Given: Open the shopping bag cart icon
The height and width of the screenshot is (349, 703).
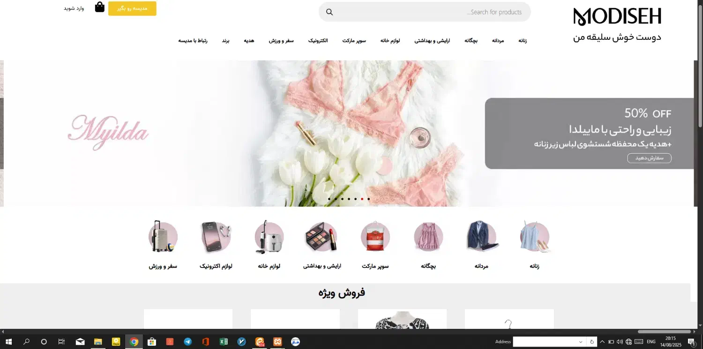Looking at the screenshot, I should coord(99,7).
